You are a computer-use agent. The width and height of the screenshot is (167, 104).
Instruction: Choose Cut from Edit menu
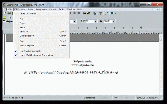tap(41, 19)
